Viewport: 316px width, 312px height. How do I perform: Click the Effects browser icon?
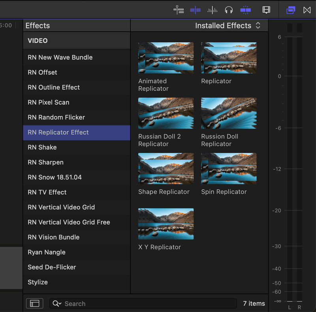pos(291,10)
